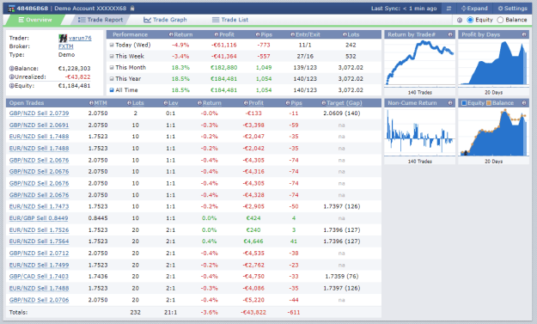Switch to the Trade Graph tab

click(166, 20)
